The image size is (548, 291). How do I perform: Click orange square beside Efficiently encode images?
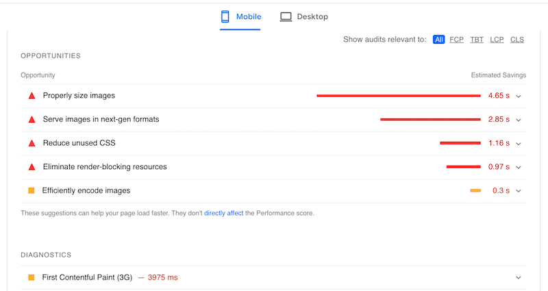(x=32, y=190)
